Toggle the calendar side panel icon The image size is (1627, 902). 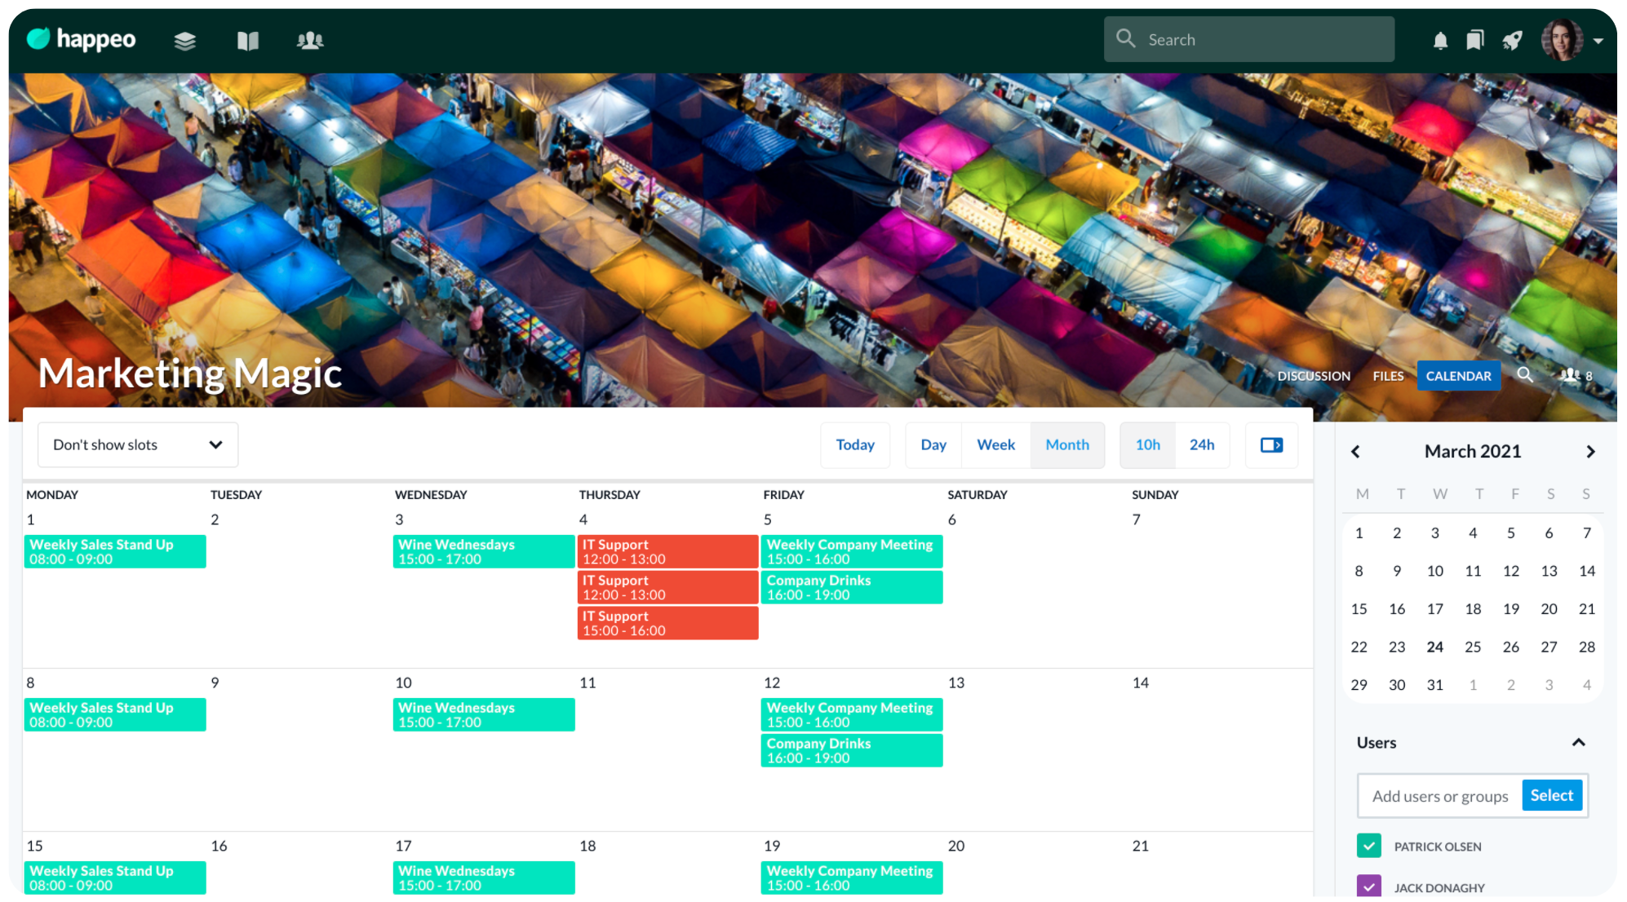coord(1271,444)
